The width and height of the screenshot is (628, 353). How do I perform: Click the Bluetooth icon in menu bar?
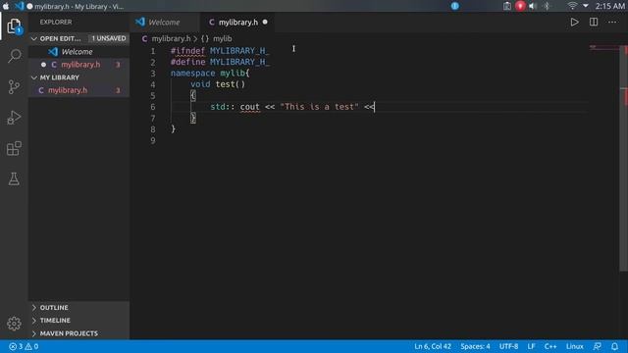(x=547, y=6)
